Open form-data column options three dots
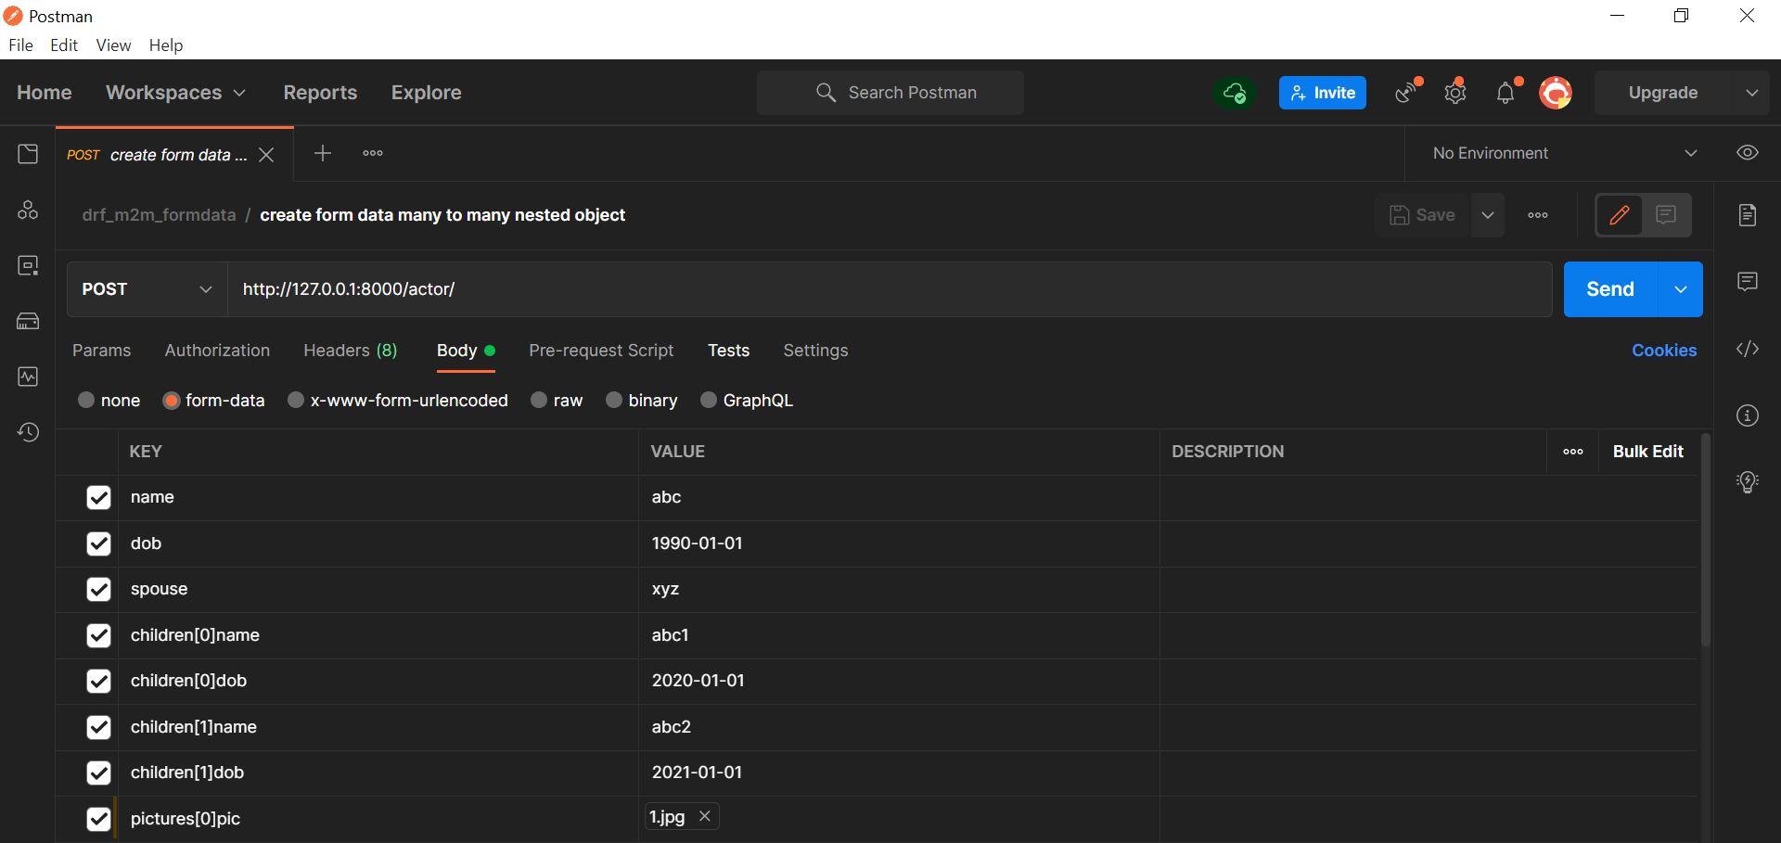1781x843 pixels. [x=1573, y=452]
